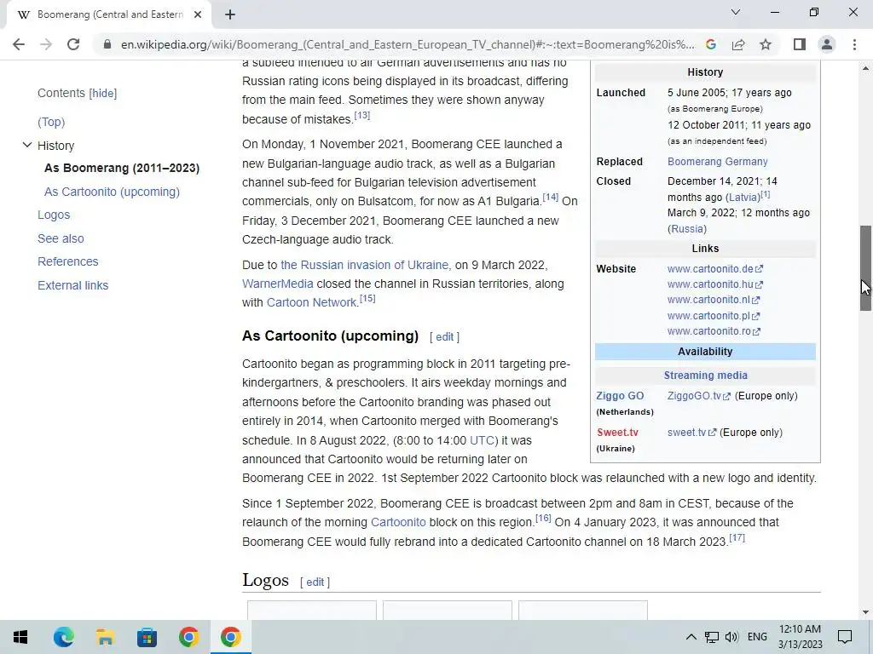Go to As Boomerang (2011–2023) section

122,168
